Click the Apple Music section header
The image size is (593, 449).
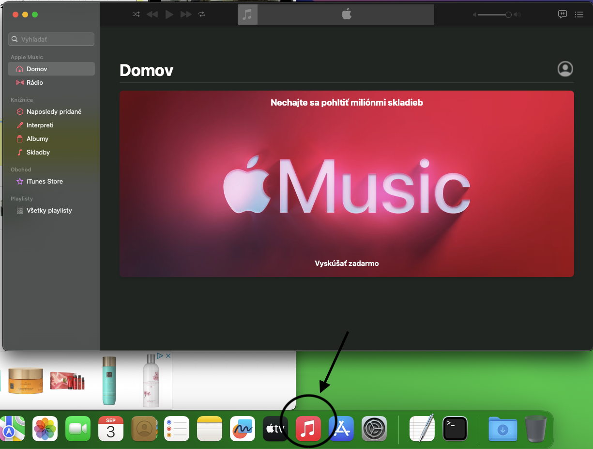[x=27, y=57]
